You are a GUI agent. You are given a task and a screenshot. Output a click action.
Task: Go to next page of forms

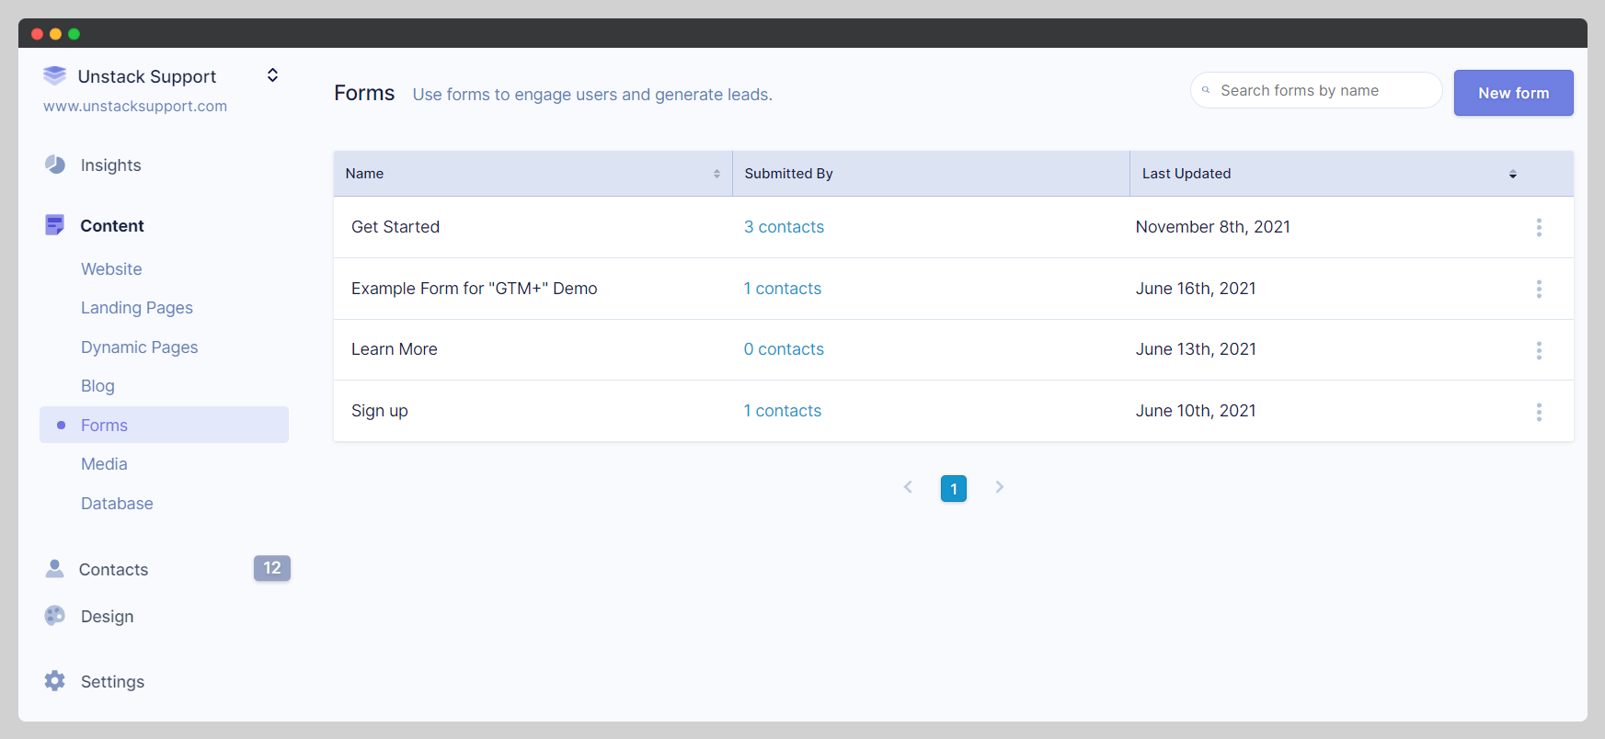pos(999,487)
